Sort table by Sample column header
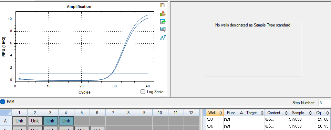This screenshot has height=130, width=331. [301, 113]
